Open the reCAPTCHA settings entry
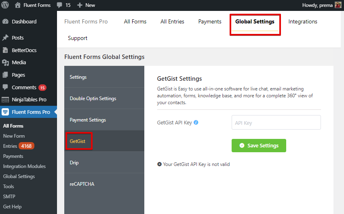 [104, 184]
